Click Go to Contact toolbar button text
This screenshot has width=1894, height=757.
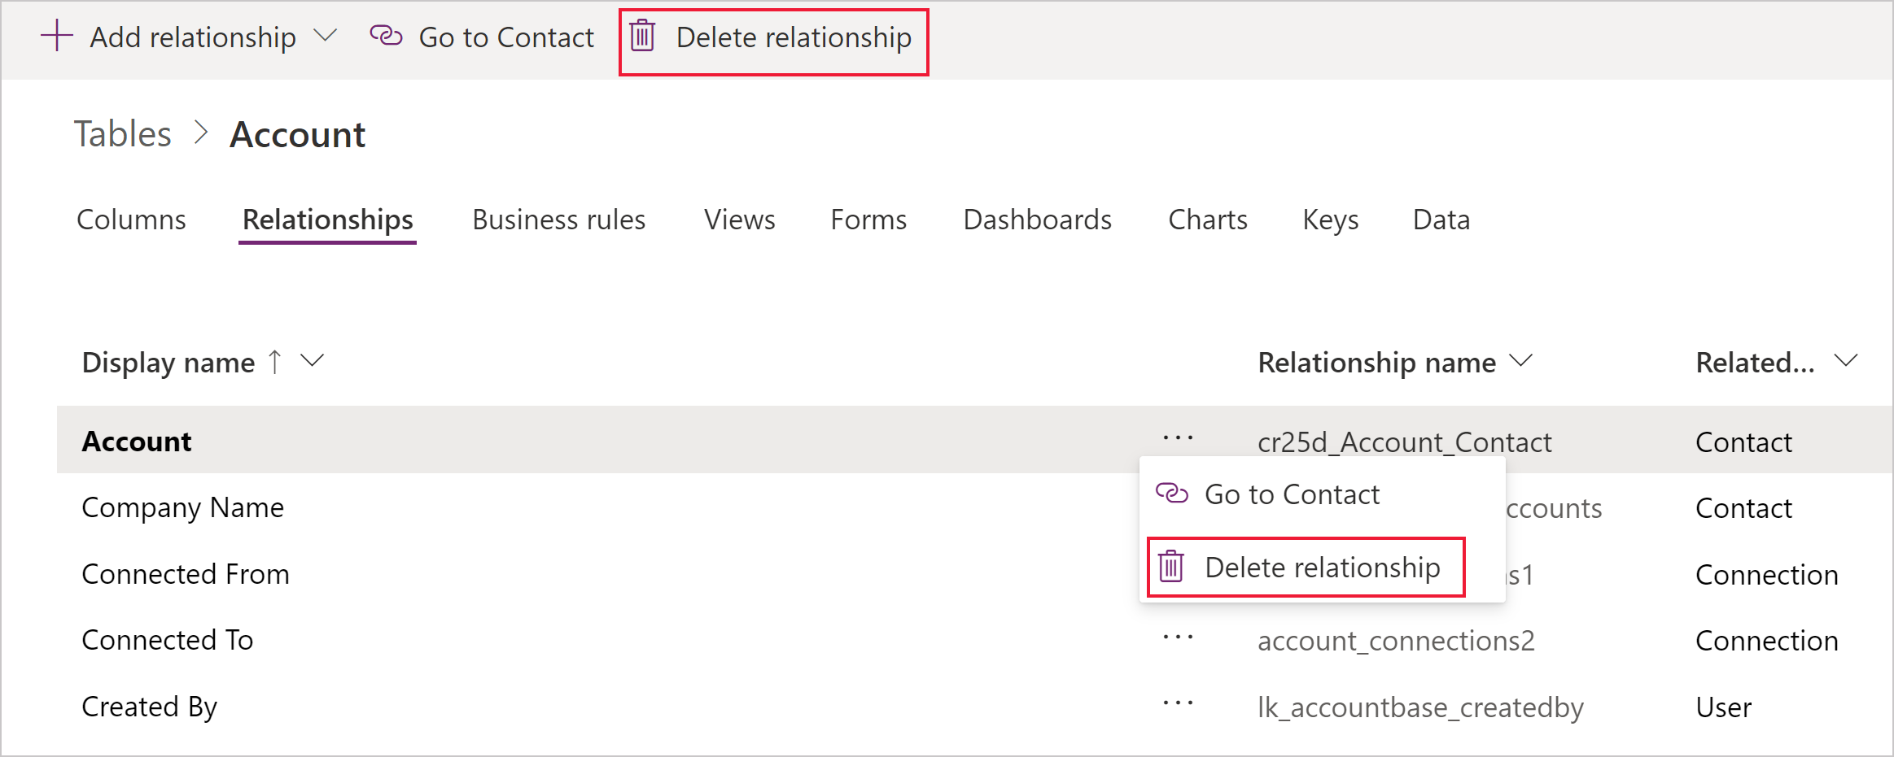506,37
